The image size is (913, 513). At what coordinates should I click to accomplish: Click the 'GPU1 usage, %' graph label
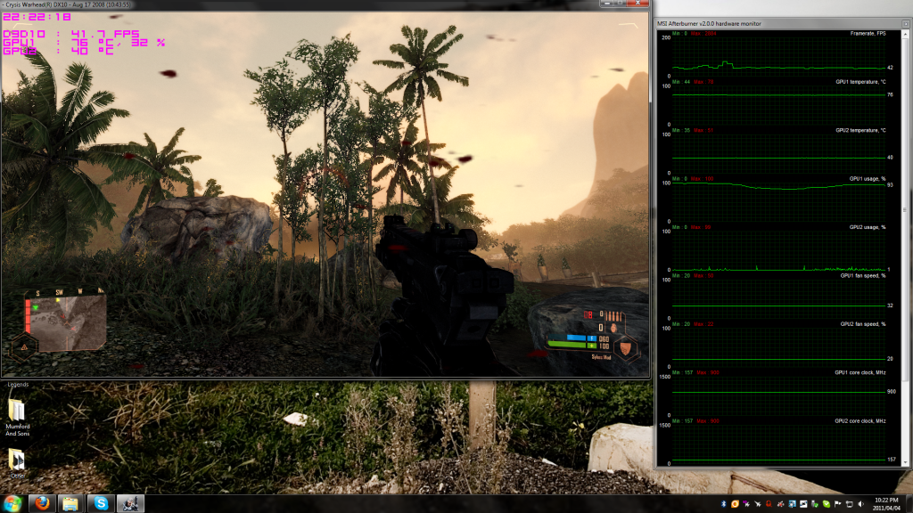point(867,178)
